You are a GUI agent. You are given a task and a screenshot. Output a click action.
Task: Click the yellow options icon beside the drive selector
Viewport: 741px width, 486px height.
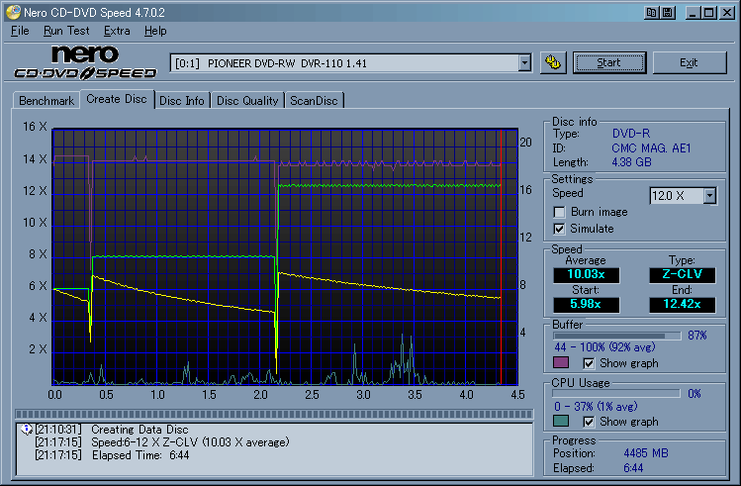(x=554, y=62)
